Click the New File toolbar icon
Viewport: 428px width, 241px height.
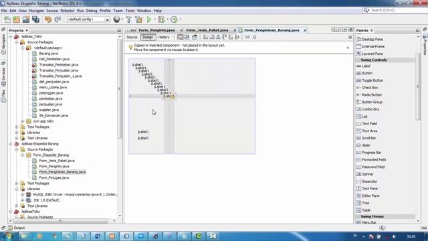point(7,19)
